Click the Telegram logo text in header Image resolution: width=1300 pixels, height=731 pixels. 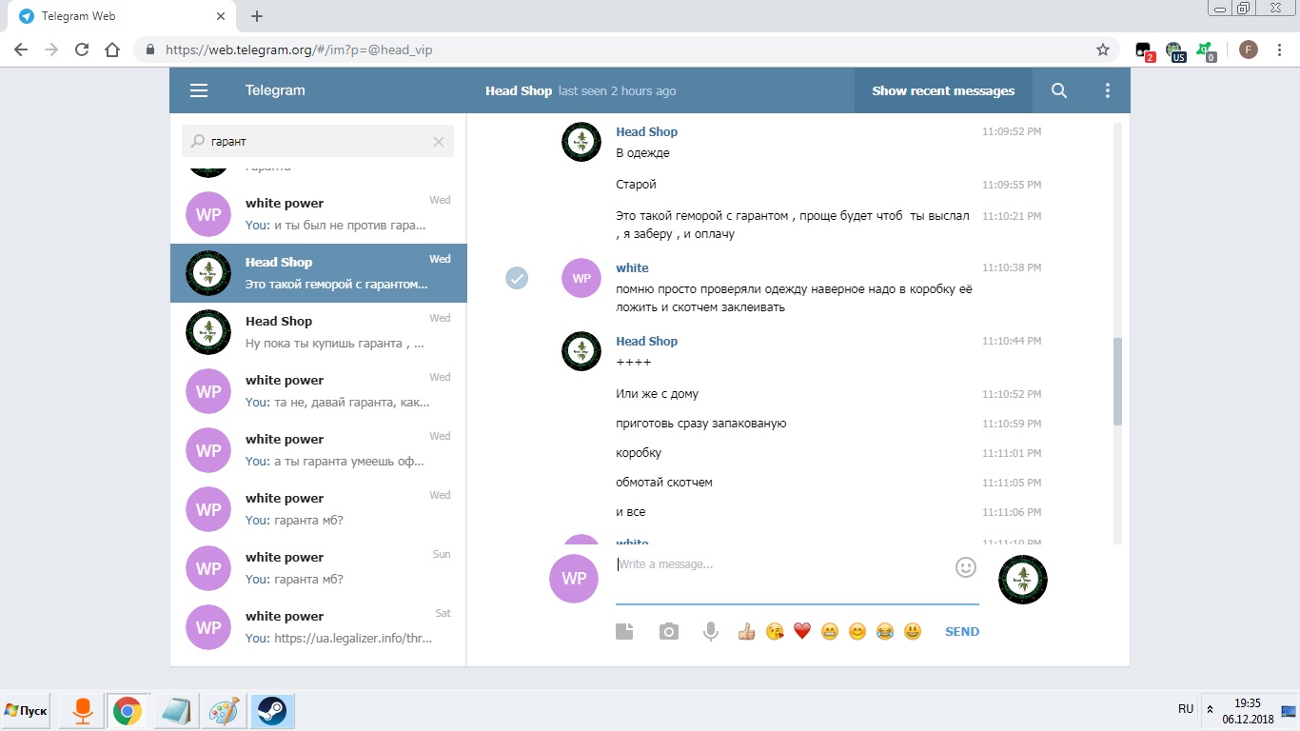tap(275, 91)
